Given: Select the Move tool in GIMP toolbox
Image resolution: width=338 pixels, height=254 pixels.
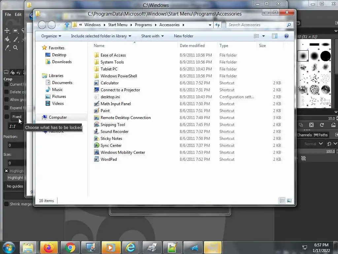Looking at the screenshot, I should [x=7, y=30].
